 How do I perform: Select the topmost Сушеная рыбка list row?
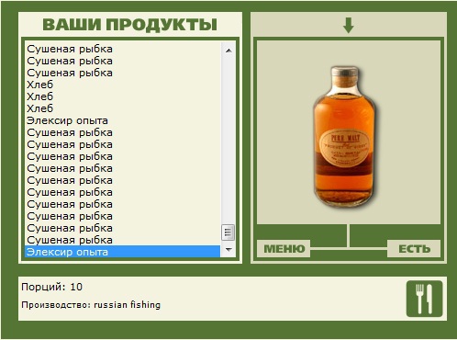(122, 49)
